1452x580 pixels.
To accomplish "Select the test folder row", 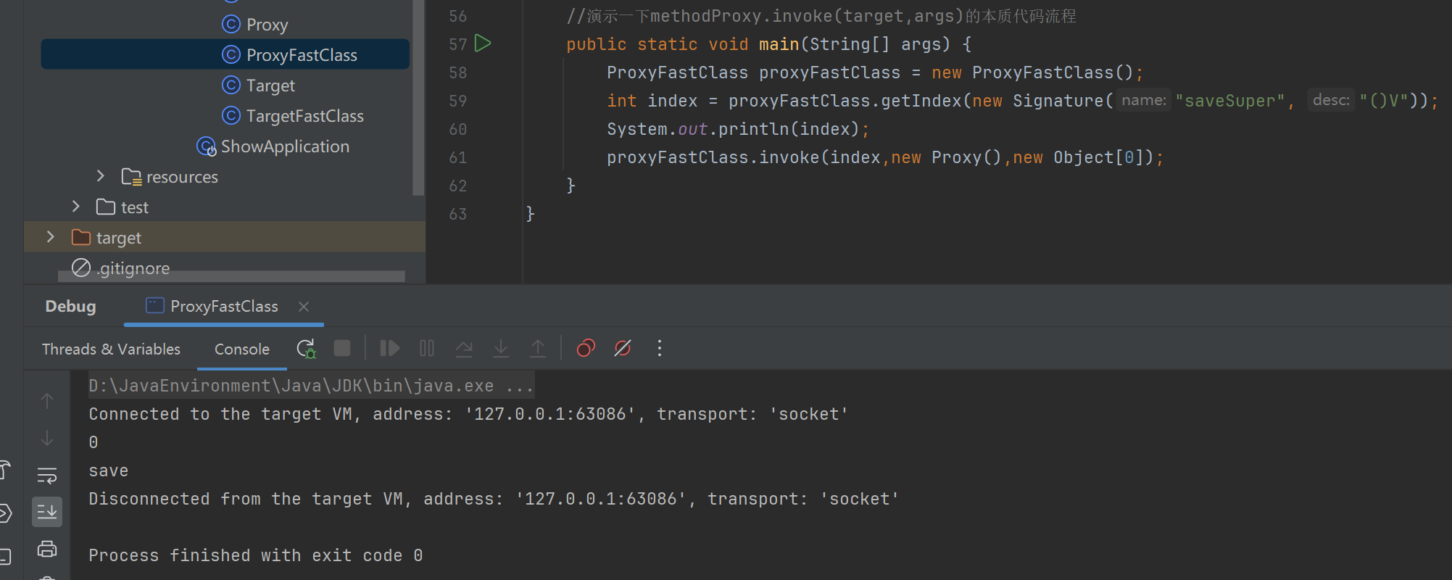I will (x=225, y=207).
